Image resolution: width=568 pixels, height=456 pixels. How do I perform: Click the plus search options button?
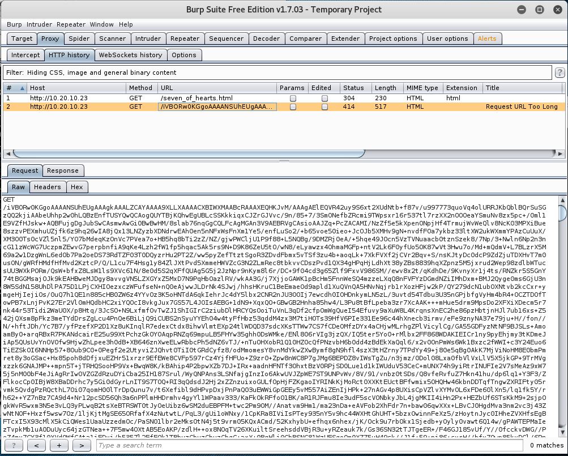click(x=59, y=445)
